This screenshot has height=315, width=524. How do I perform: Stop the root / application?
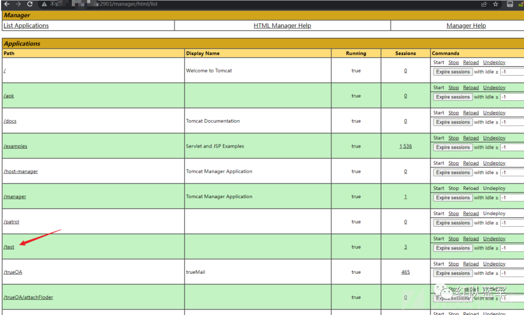(454, 63)
